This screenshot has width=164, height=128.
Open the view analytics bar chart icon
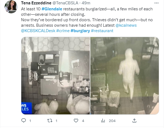(x=103, y=121)
